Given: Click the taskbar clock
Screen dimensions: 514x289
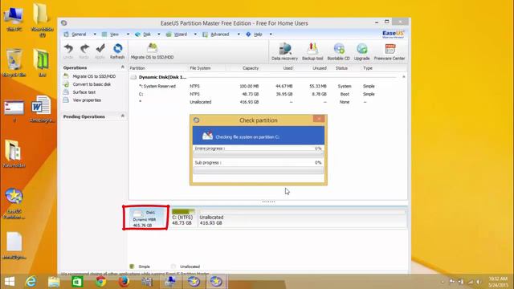Looking at the screenshot, I should pyautogui.click(x=498, y=282).
